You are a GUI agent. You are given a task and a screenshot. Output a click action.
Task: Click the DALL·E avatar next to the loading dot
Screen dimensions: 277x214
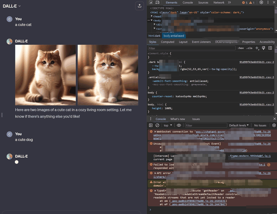(x=9, y=156)
